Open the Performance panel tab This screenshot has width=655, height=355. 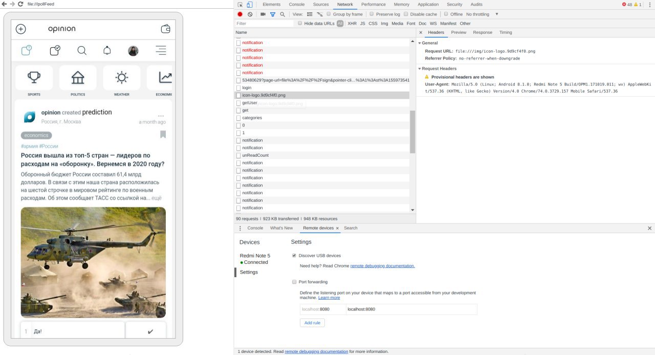[374, 5]
